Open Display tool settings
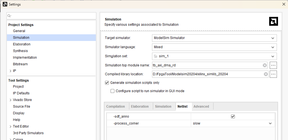This screenshot has height=140, width=288. 19,113
